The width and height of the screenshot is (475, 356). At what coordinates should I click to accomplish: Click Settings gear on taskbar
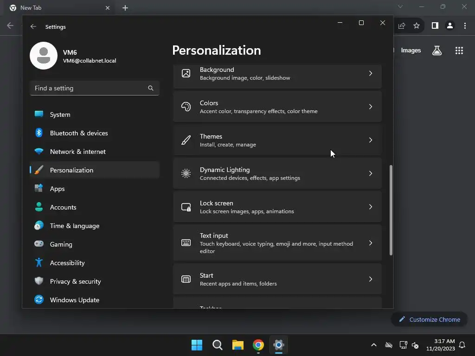[279, 345]
